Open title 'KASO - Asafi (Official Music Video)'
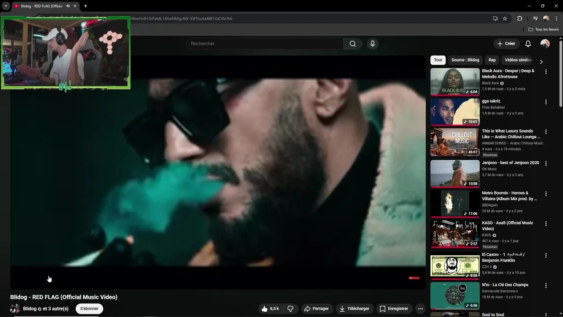Image resolution: width=563 pixels, height=317 pixels. click(x=508, y=226)
